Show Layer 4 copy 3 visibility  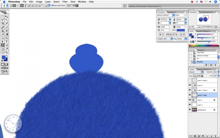[x=190, y=80]
